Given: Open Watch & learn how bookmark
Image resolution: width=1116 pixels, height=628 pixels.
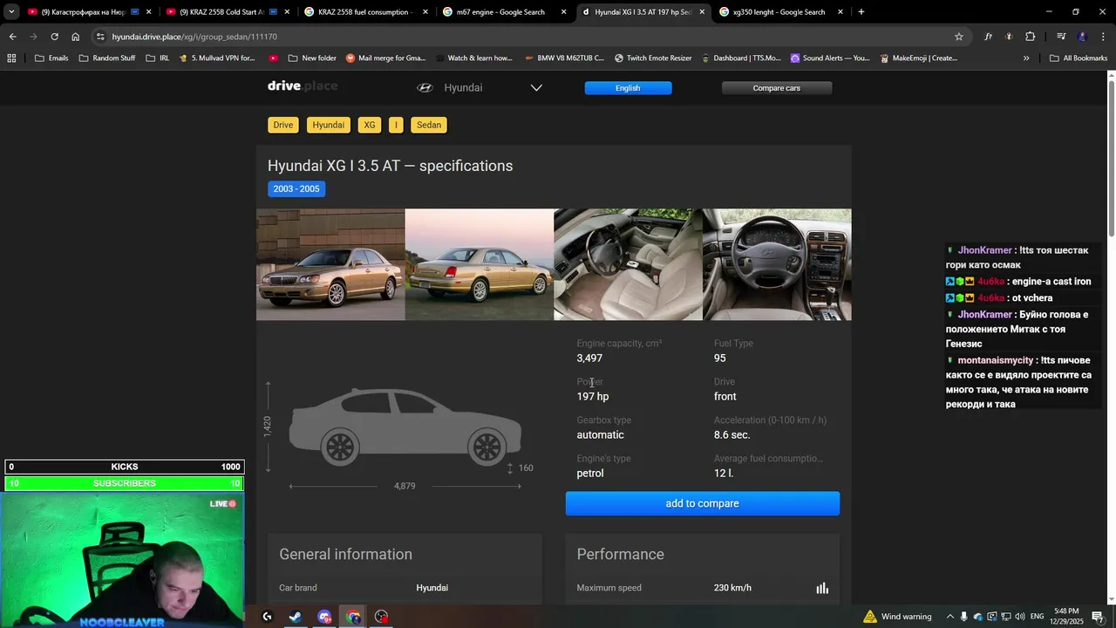Looking at the screenshot, I should [x=473, y=58].
